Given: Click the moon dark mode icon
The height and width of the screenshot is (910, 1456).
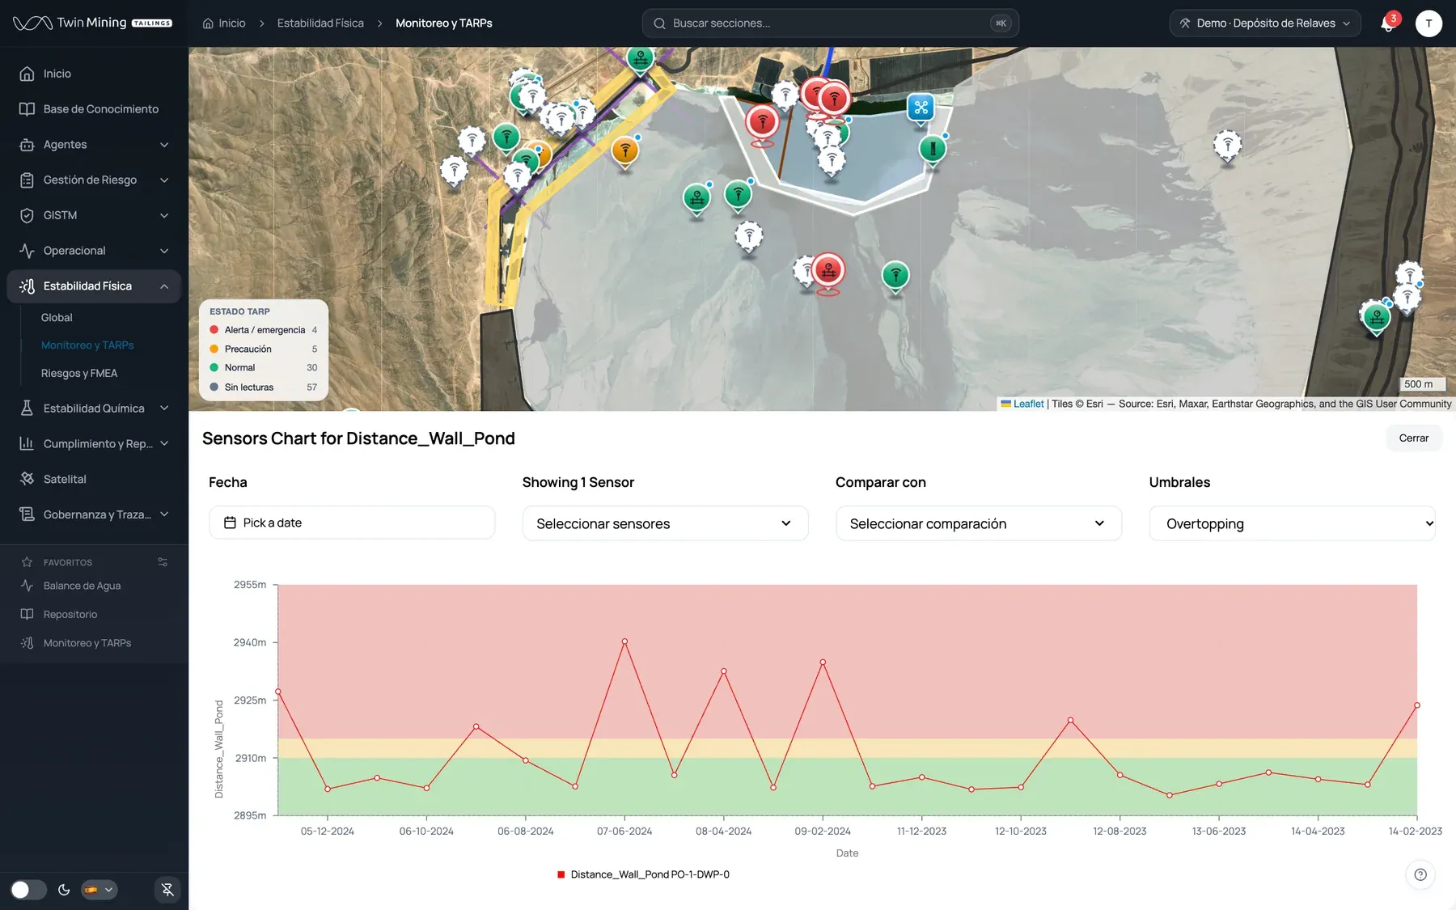Looking at the screenshot, I should pos(64,890).
